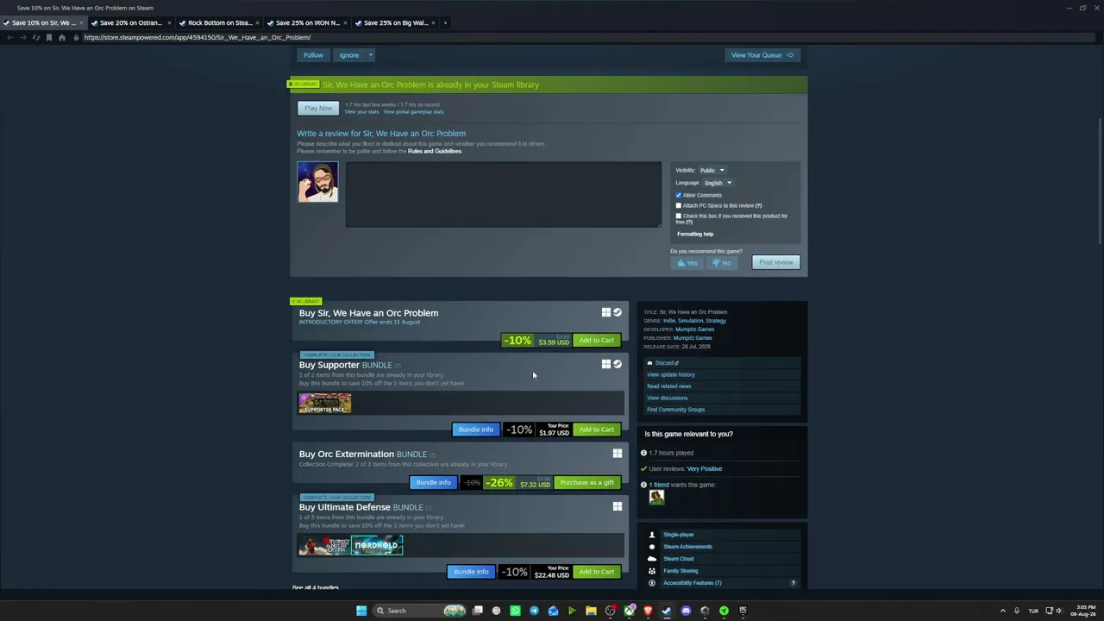Select the 'Save 10% on Sir, We...' tab
Viewport: 1104px width, 621px height.
pos(43,22)
